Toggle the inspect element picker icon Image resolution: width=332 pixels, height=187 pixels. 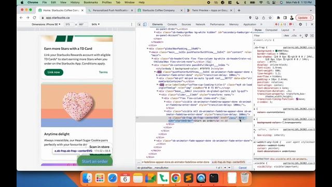[x=139, y=24]
